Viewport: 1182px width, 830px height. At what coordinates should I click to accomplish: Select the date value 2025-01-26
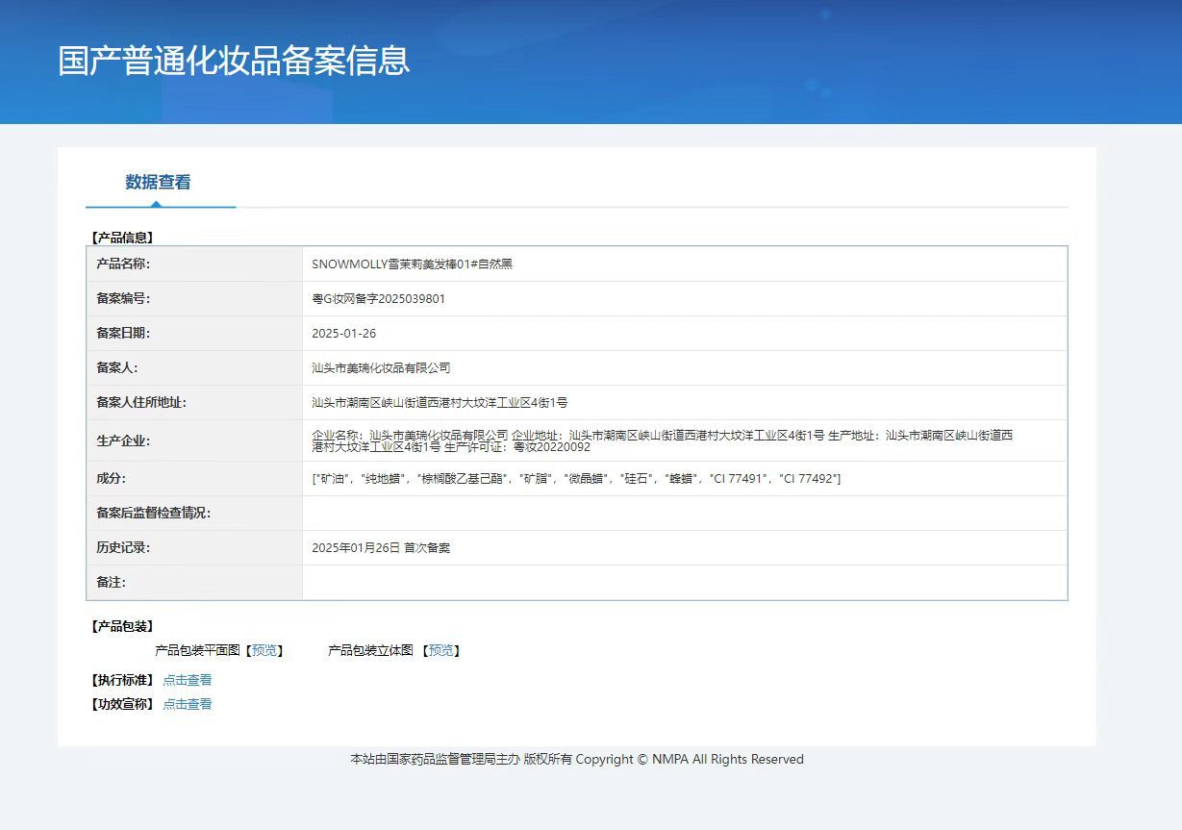click(x=344, y=334)
